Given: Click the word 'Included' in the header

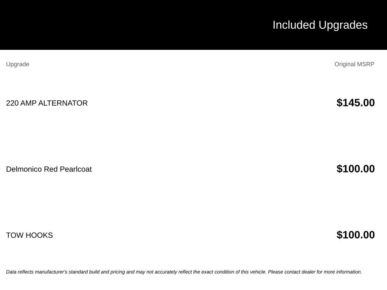Looking at the screenshot, I should coord(294,25).
